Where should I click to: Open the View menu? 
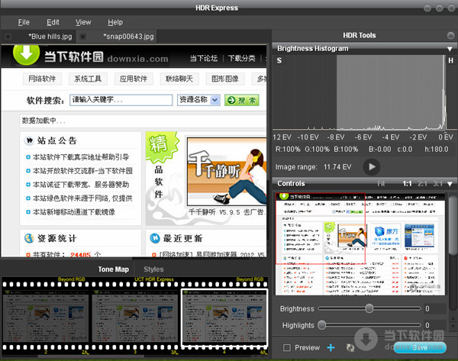(83, 22)
